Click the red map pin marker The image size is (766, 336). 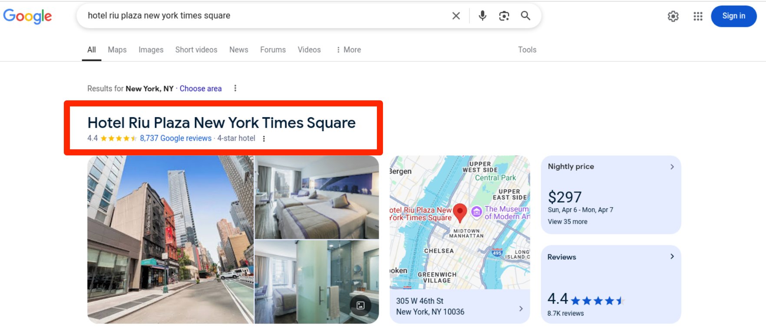(459, 212)
